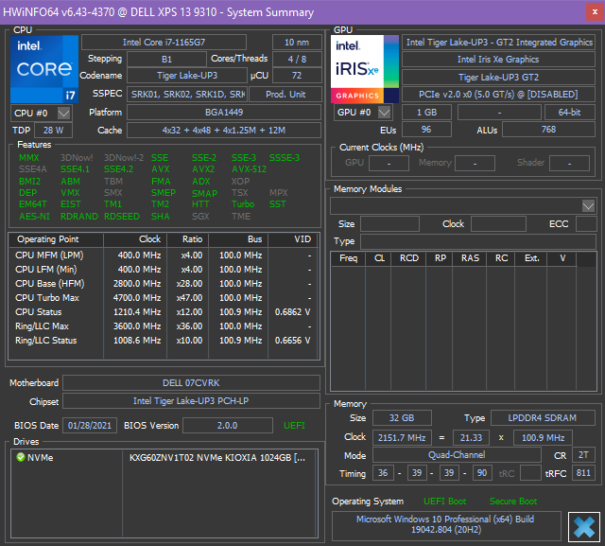Close the summary with the blue X icon
This screenshot has height=546, width=605.
584,526
